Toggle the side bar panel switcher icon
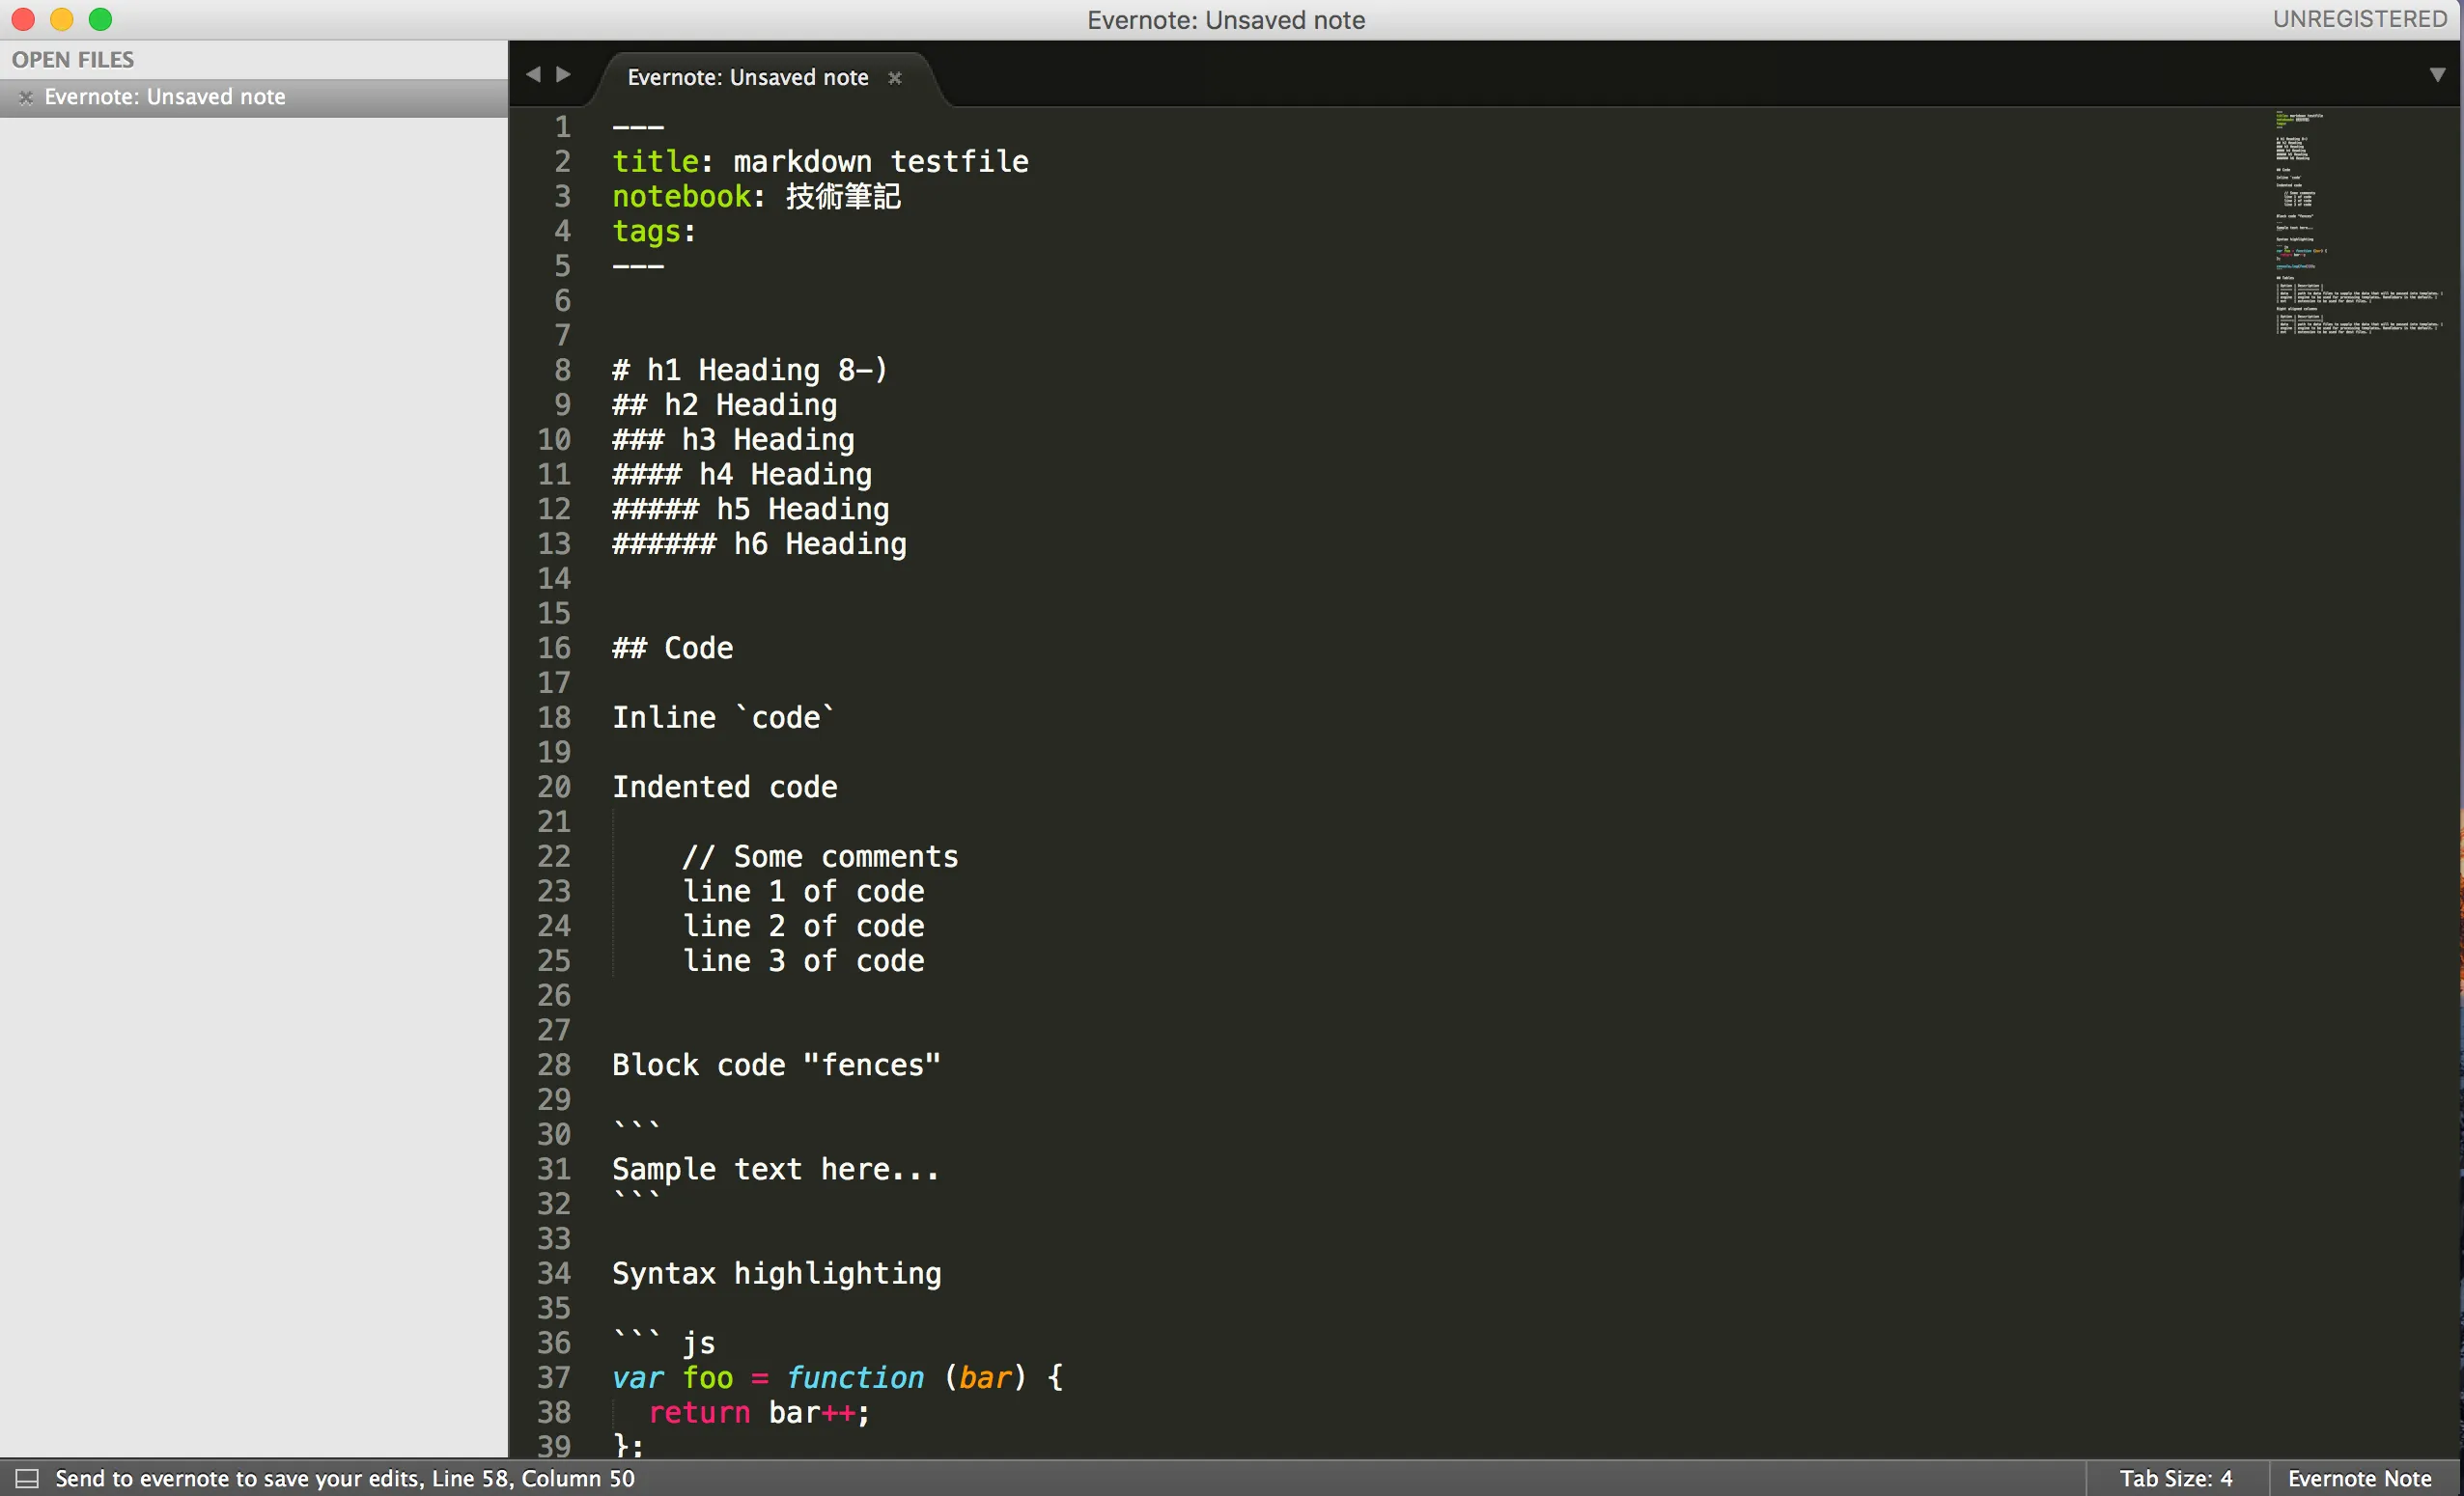The height and width of the screenshot is (1496, 2464). tap(27, 1478)
